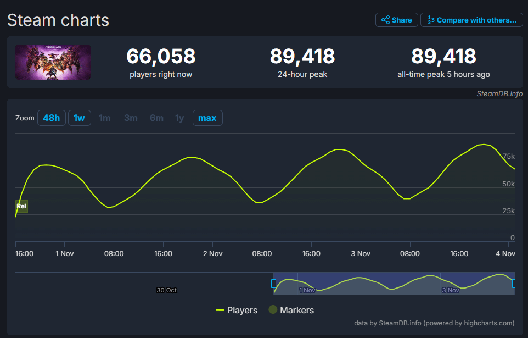This screenshot has height=338, width=528.
Task: Click the 75k y-axis label
Action: pyautogui.click(x=508, y=157)
